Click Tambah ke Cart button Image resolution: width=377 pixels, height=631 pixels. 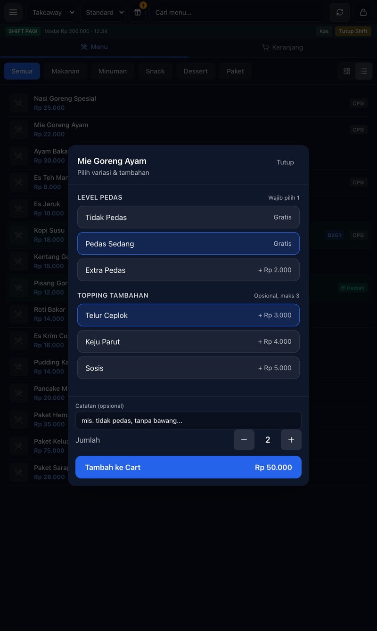[x=188, y=467]
